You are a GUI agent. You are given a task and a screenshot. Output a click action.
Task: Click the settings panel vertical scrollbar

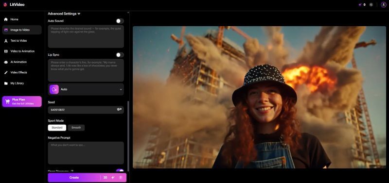128,136
